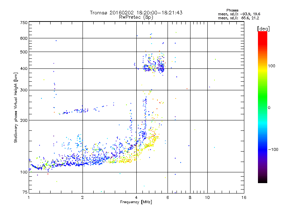This screenshot has width=287, height=215.
Task: Click the y-axis tick label '200'
Action: (x=24, y=120)
